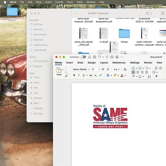Viewport: 166px width, 166px height.
Task: Select the Tampa folder in Finder
Action: click(x=124, y=35)
